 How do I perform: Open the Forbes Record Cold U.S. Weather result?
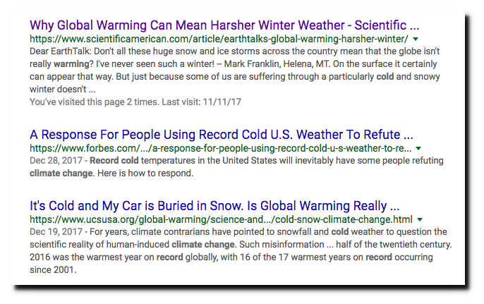point(222,135)
